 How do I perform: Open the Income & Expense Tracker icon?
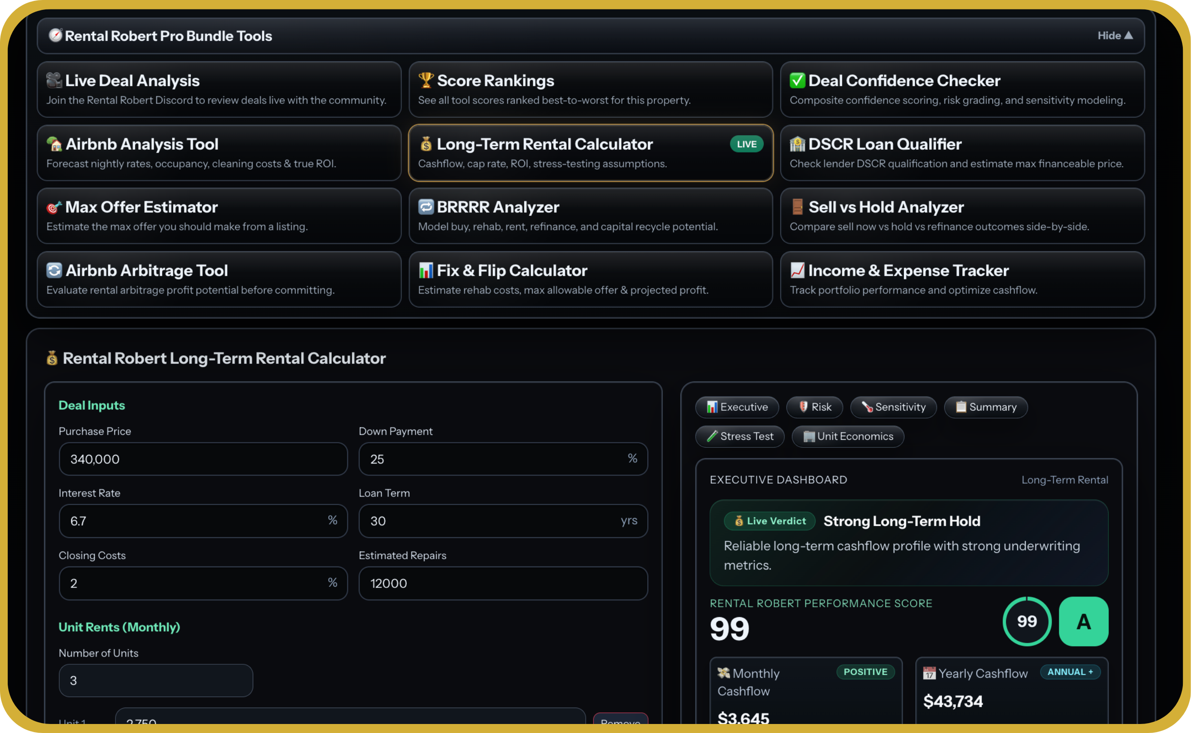(798, 270)
